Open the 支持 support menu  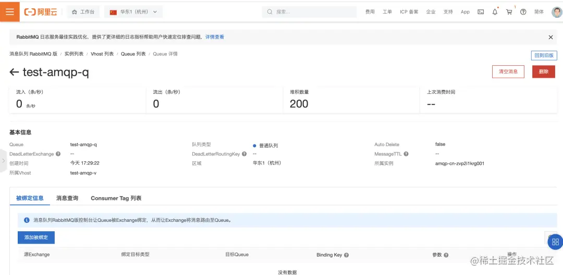[448, 12]
